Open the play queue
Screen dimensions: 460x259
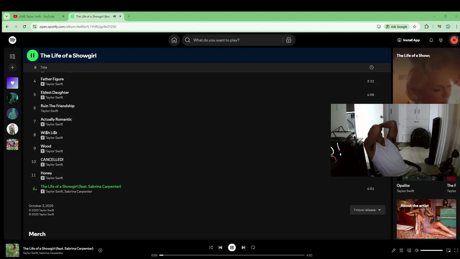point(401,250)
